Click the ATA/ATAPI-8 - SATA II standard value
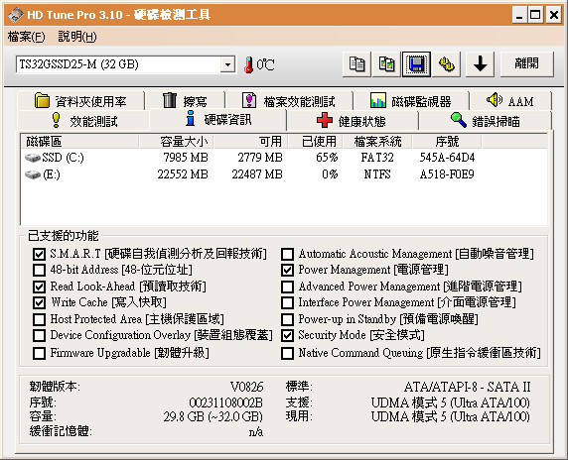 click(468, 387)
